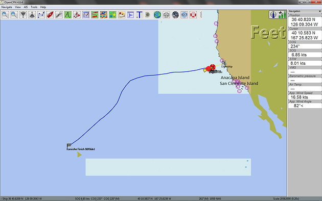Open the Tools menu
The height and width of the screenshot is (201, 322).
pos(34,7)
